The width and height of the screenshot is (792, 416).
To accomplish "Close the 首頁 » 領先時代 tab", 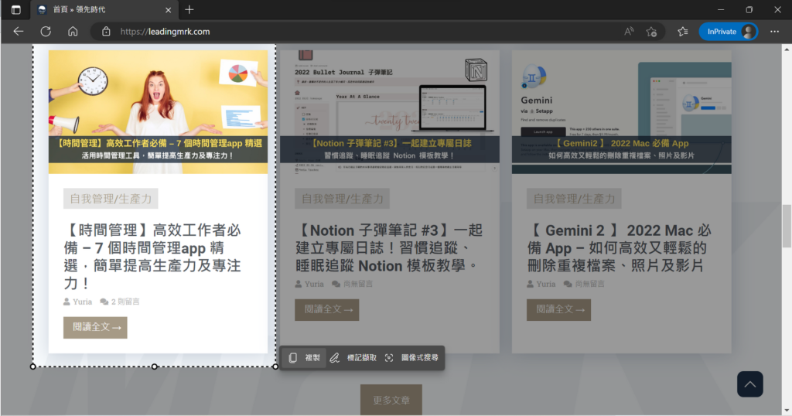I will pos(168,9).
